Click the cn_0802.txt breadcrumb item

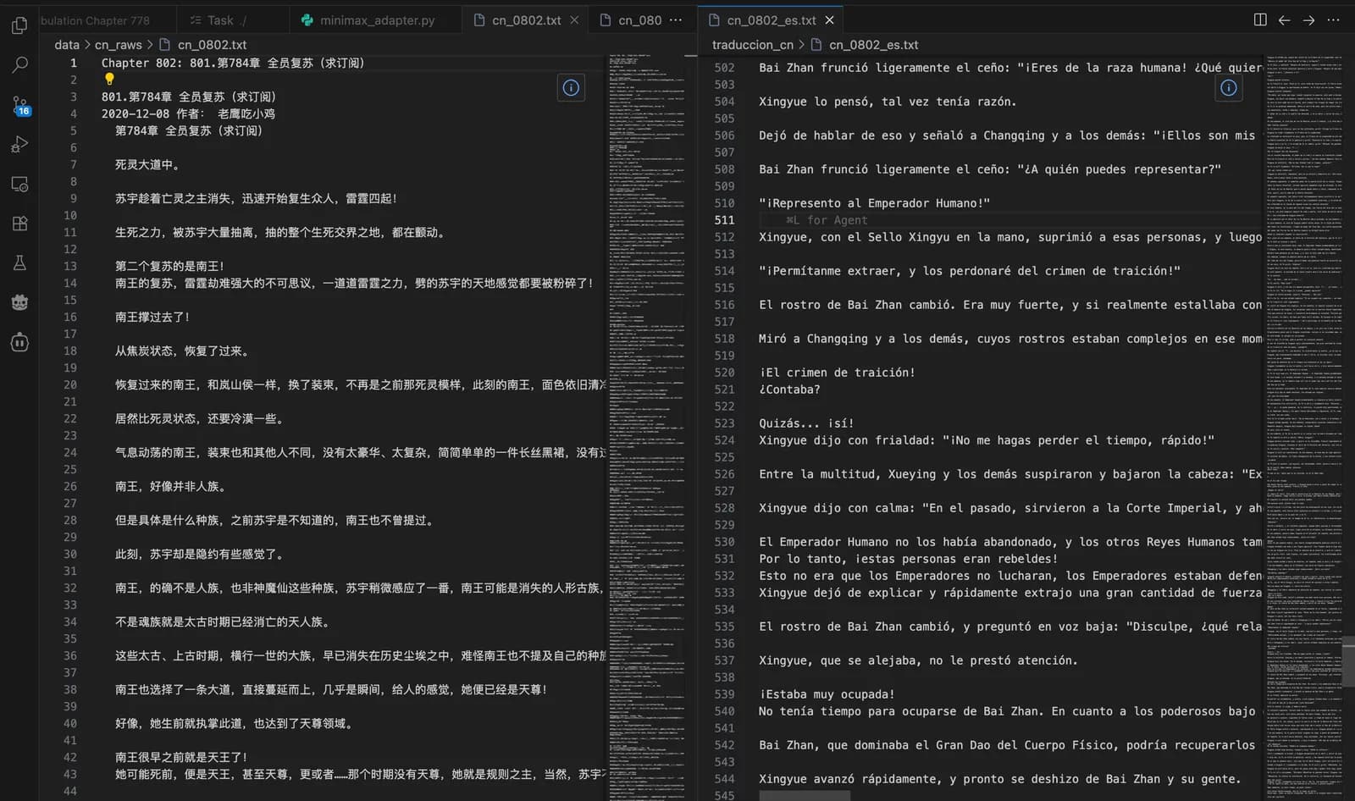(212, 45)
